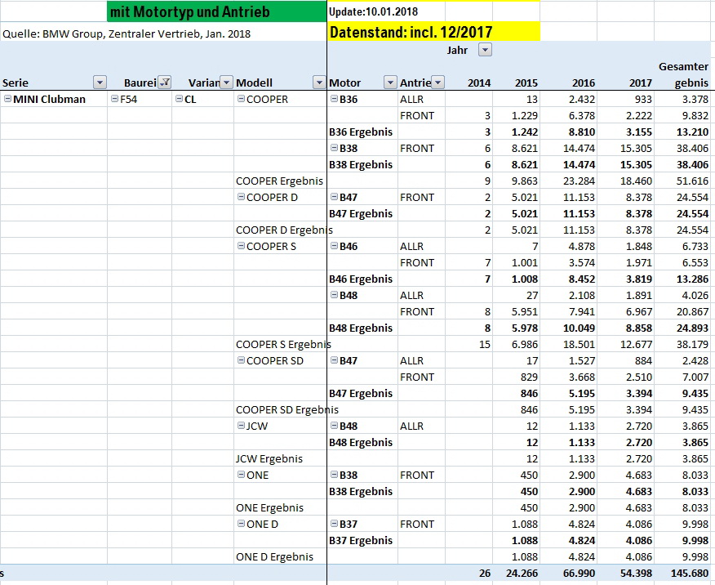Collapse the B36 motor group
715x585 pixels.
pyautogui.click(x=335, y=99)
